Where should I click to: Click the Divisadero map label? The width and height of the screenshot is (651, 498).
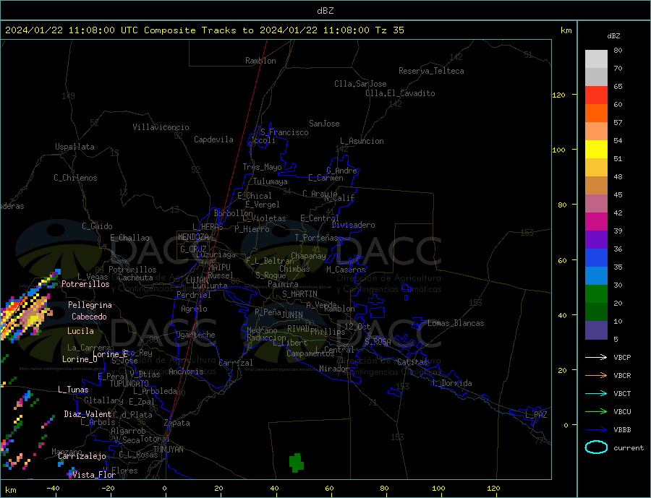pos(353,225)
